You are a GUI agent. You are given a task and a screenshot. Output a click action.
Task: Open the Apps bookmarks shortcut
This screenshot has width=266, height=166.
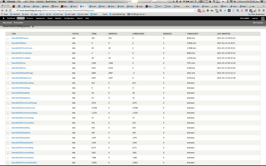[5, 14]
